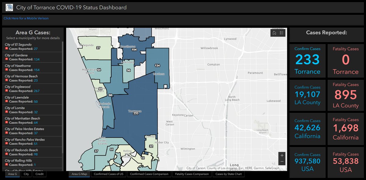Select City of Manhattan Beach list entry
The width and height of the screenshot is (366, 180).
[32, 120]
